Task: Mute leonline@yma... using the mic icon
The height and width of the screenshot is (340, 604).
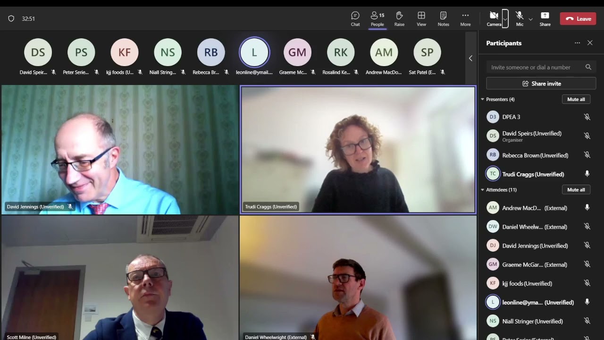Action: tap(587, 302)
